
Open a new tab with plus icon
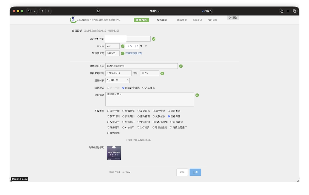pyautogui.click(x=288, y=11)
